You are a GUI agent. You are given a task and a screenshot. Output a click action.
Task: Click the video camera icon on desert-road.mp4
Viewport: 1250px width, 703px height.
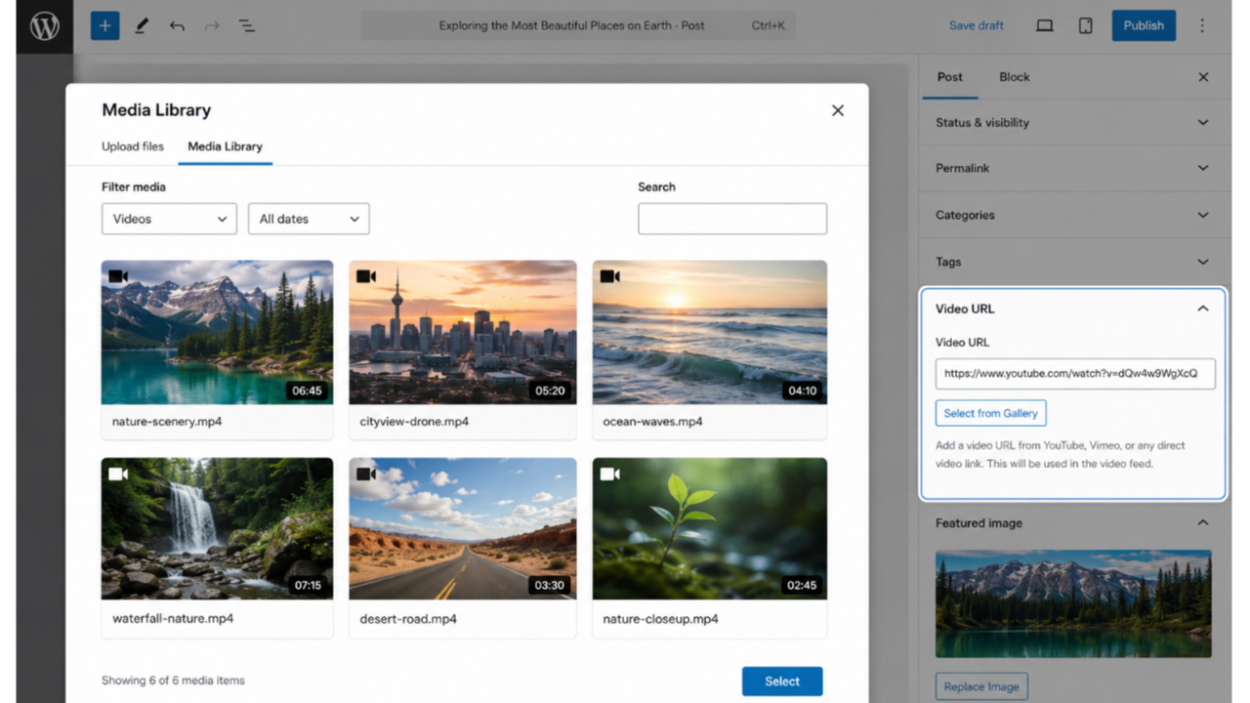point(366,474)
